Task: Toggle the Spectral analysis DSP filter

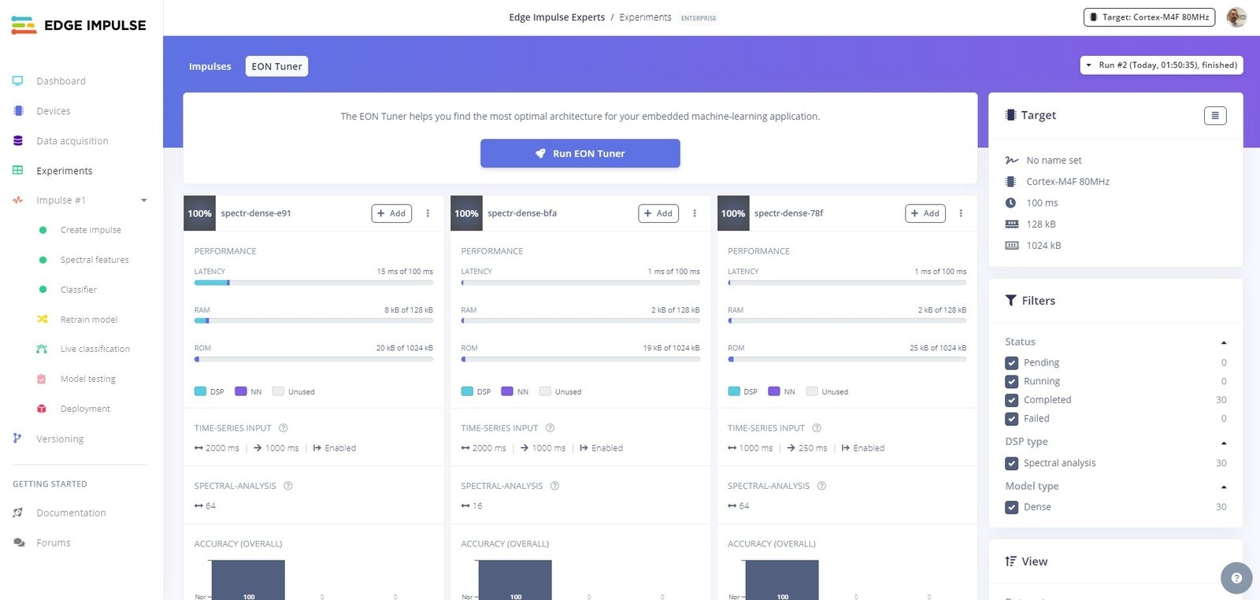Action: pos(1012,463)
